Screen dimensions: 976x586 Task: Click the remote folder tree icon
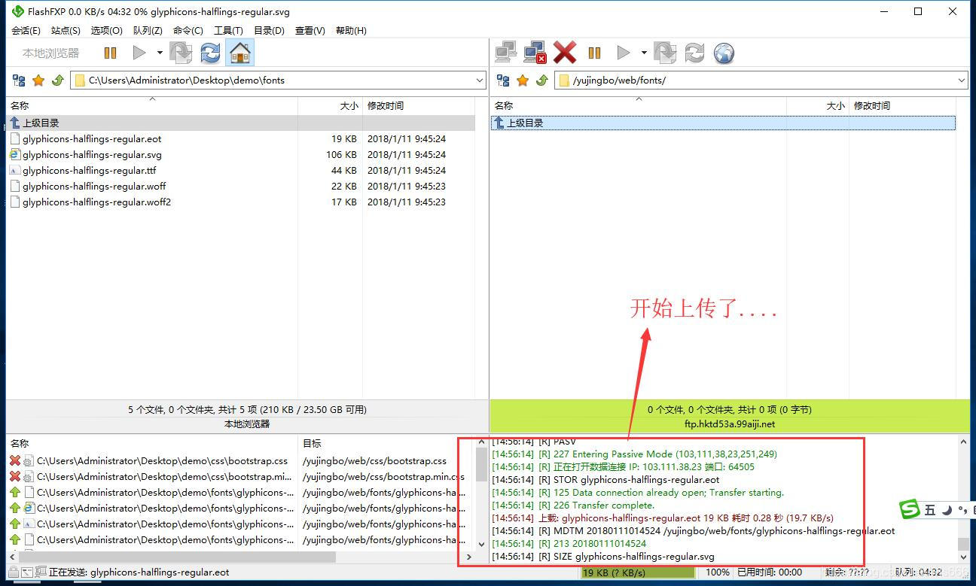pyautogui.click(x=503, y=80)
